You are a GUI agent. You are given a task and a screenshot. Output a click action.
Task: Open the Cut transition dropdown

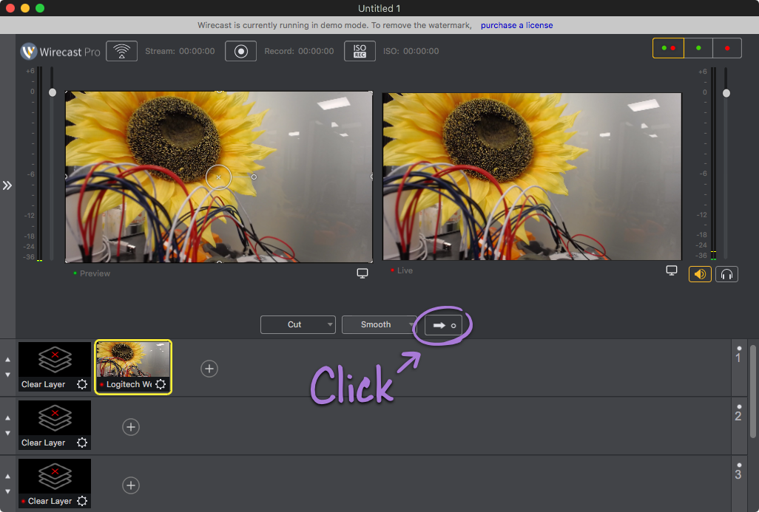(x=297, y=324)
